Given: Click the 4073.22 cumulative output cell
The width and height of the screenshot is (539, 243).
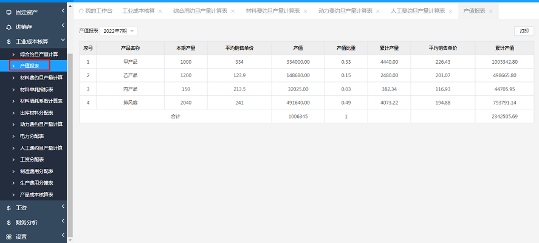Looking at the screenshot, I should pos(389,103).
